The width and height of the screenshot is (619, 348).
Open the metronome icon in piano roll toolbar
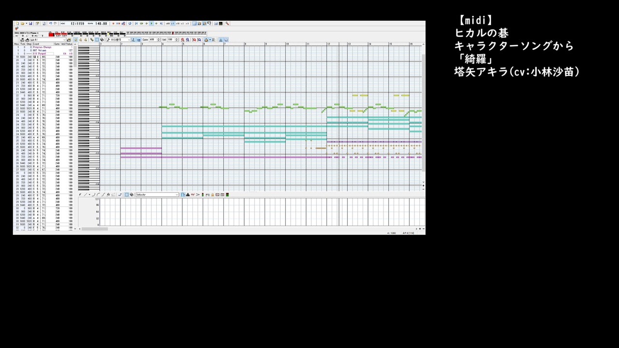(x=206, y=40)
